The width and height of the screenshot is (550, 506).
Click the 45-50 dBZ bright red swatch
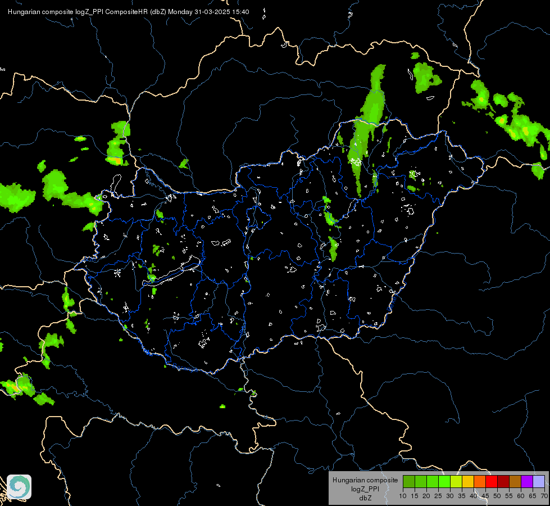tap(492, 482)
